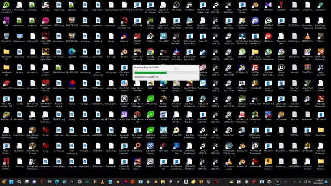
Task: Launch Far Cry 5 from the desktop
Action: pos(46,6)
